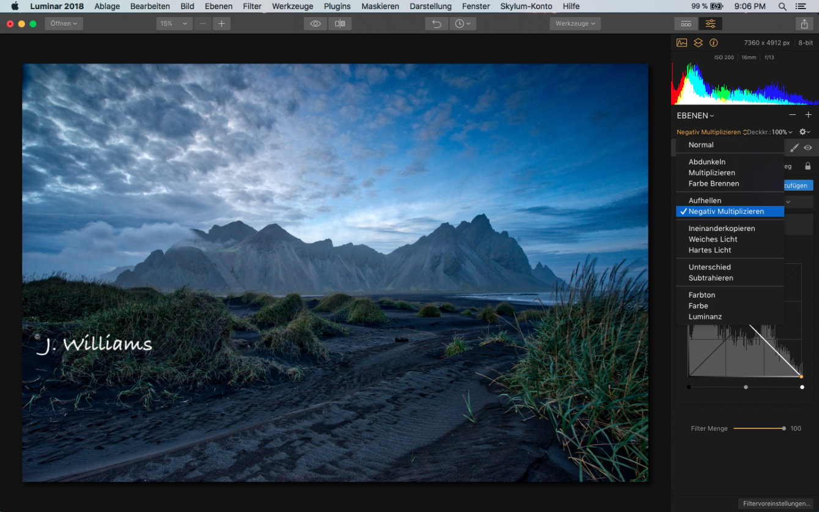The width and height of the screenshot is (819, 512).
Task: Open the Luminar 2018 app menu
Action: [57, 6]
